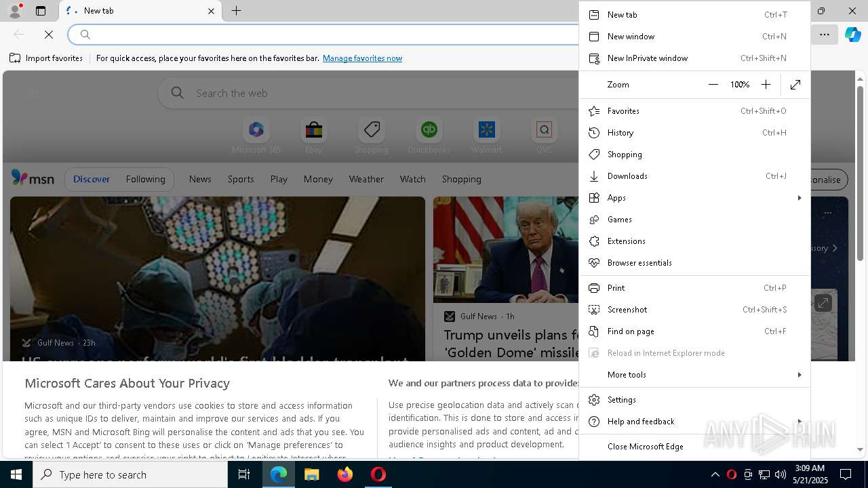Open Quickbooks quick link
This screenshot has width=868, height=488.
pyautogui.click(x=429, y=136)
